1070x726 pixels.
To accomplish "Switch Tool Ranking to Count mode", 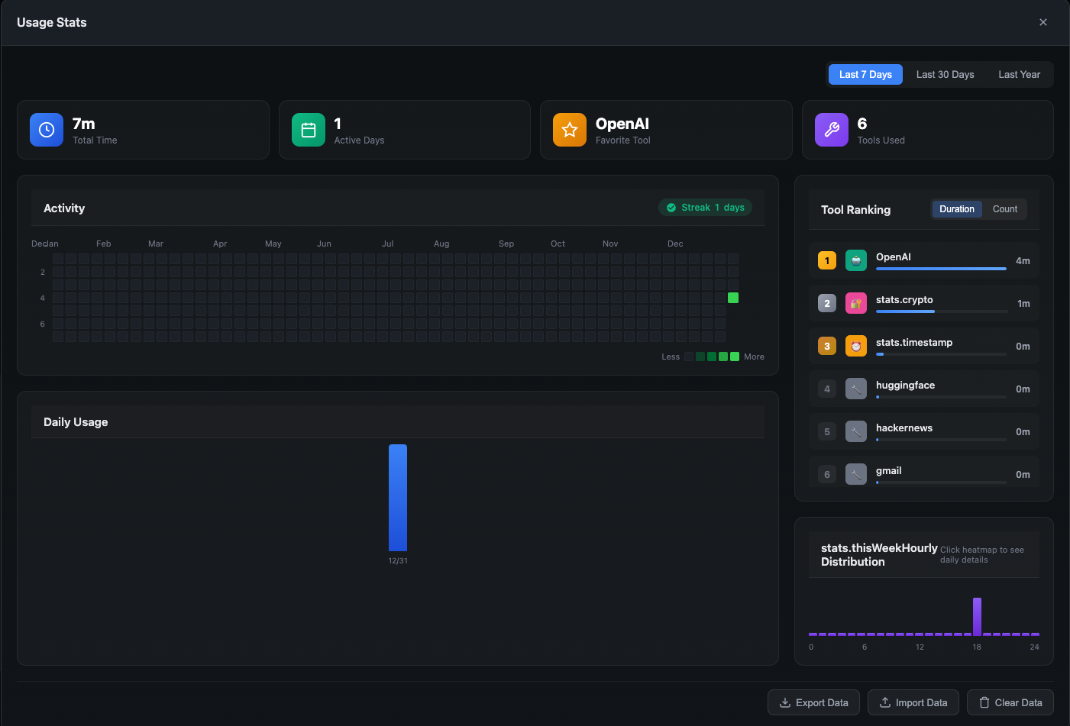I will pyautogui.click(x=1005, y=208).
